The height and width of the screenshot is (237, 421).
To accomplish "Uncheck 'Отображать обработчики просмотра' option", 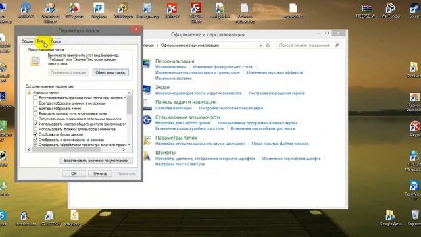I will pyautogui.click(x=35, y=145).
